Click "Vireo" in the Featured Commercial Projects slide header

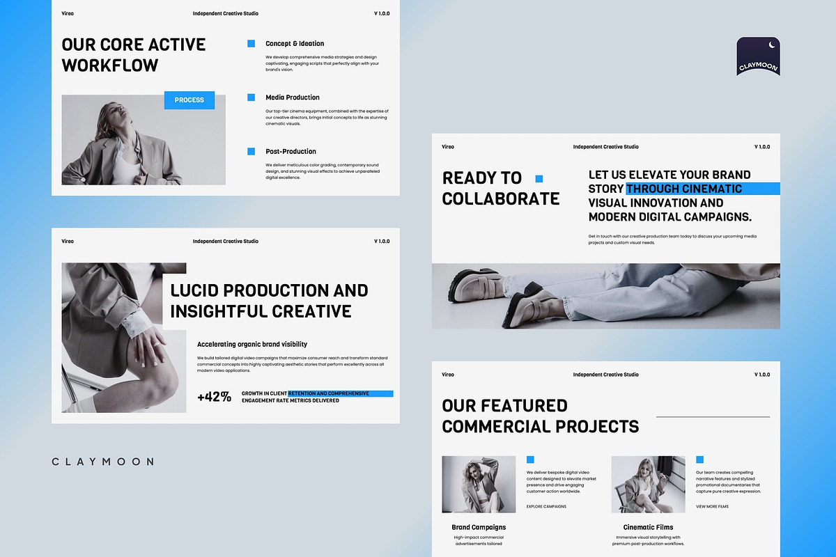click(x=448, y=375)
